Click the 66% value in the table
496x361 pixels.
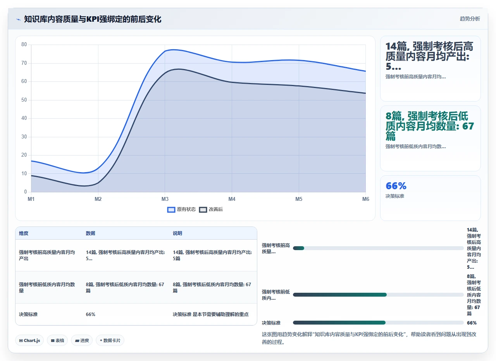pyautogui.click(x=91, y=314)
